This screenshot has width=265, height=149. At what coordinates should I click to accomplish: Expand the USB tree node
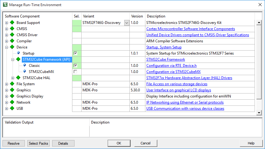point(6,109)
